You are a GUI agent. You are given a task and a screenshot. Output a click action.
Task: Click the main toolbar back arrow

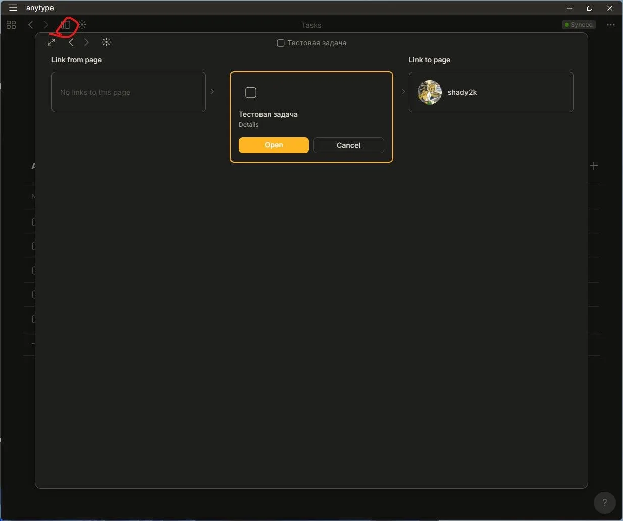[x=31, y=25]
